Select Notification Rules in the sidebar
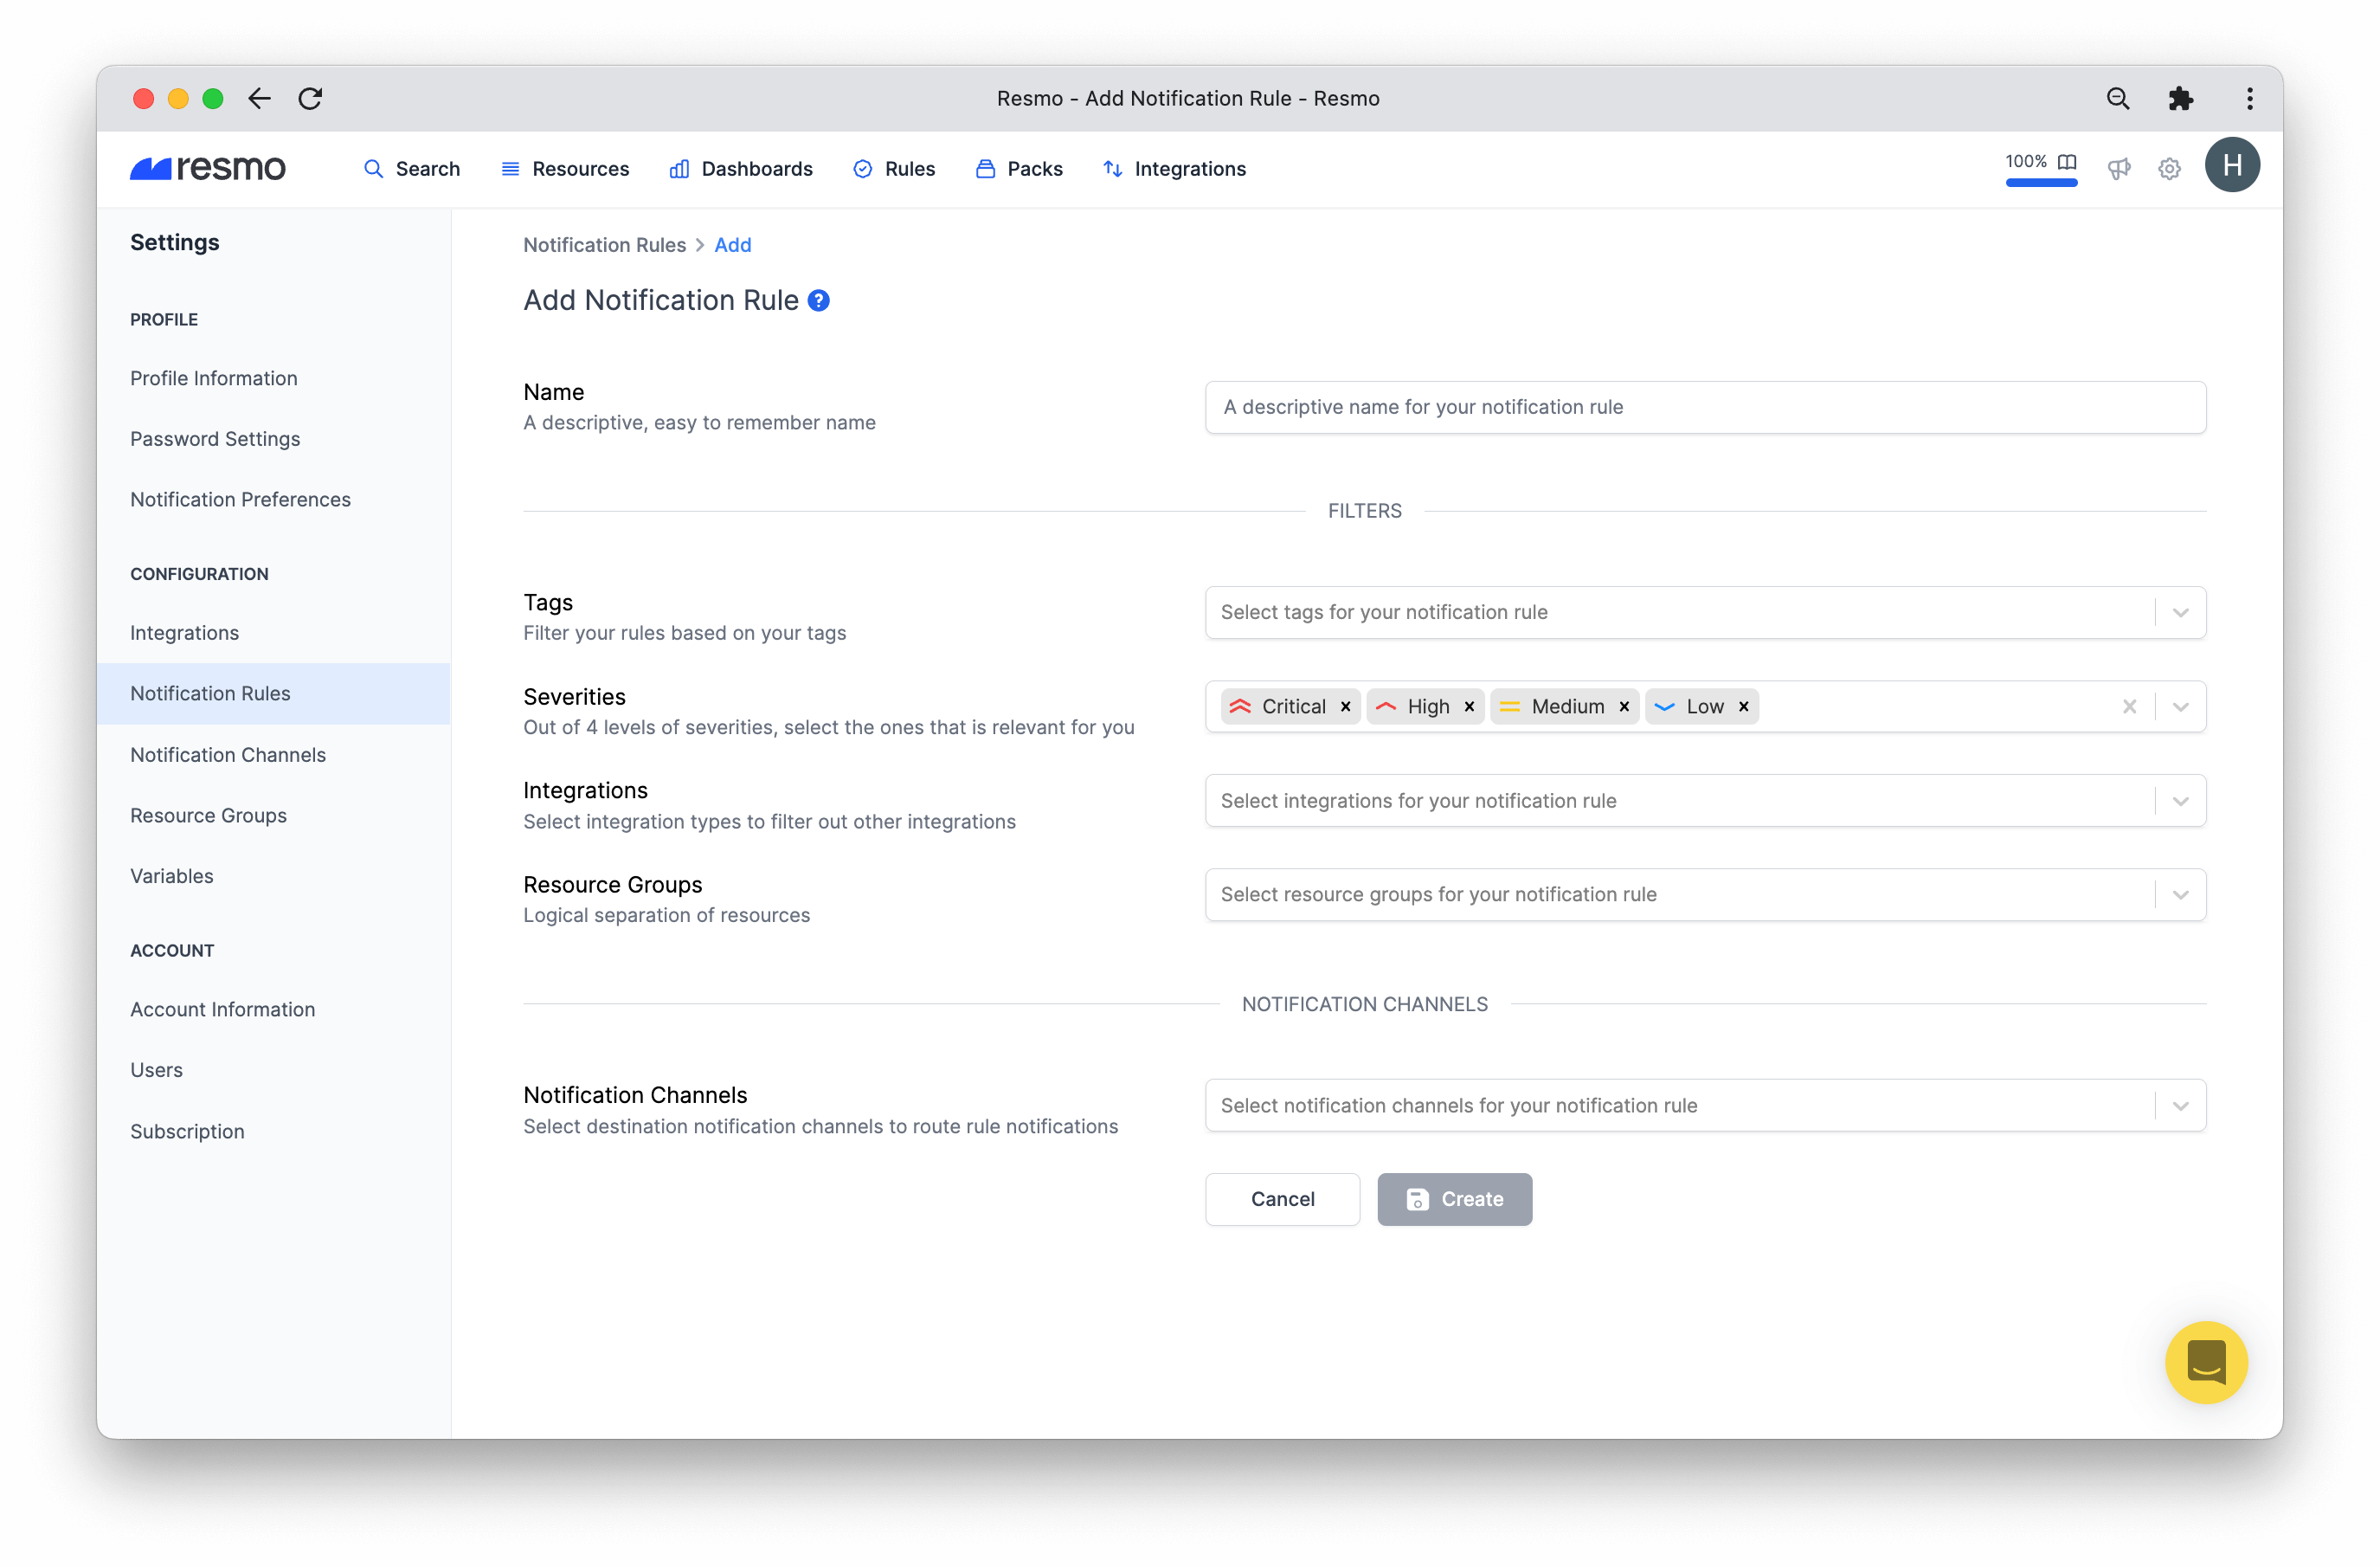The width and height of the screenshot is (2380, 1567). [273, 693]
